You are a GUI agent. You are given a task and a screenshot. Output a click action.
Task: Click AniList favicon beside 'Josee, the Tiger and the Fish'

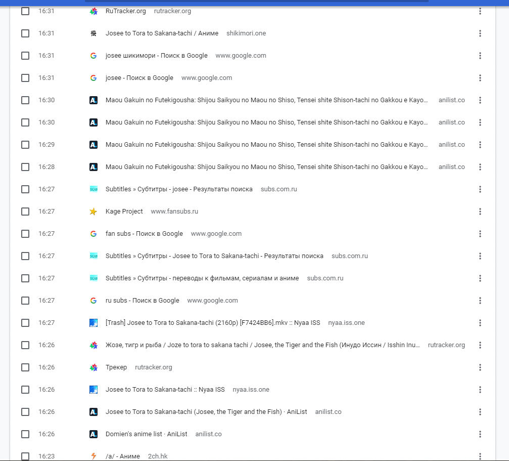pyautogui.click(x=94, y=412)
